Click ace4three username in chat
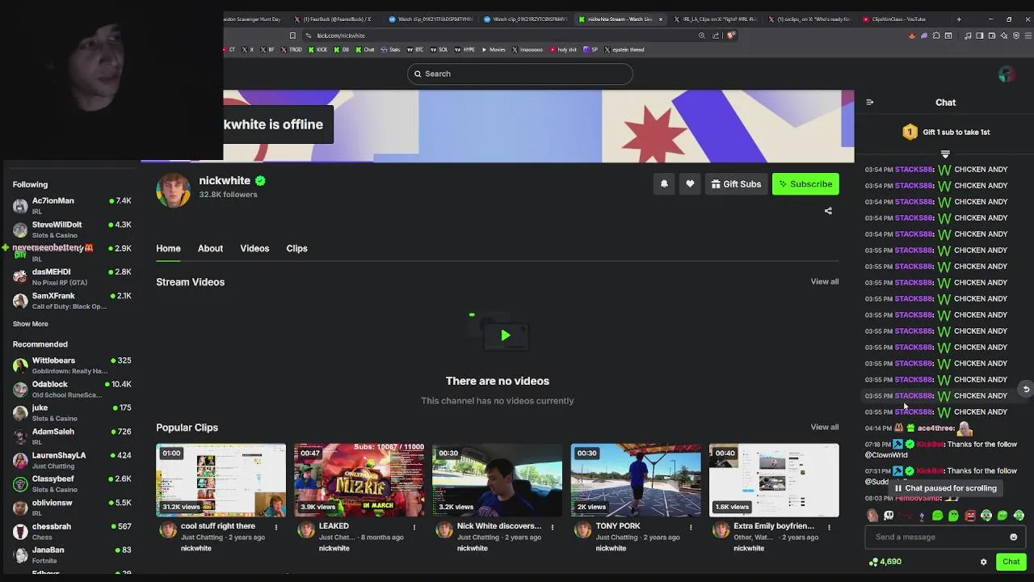The width and height of the screenshot is (1034, 582). point(935,428)
